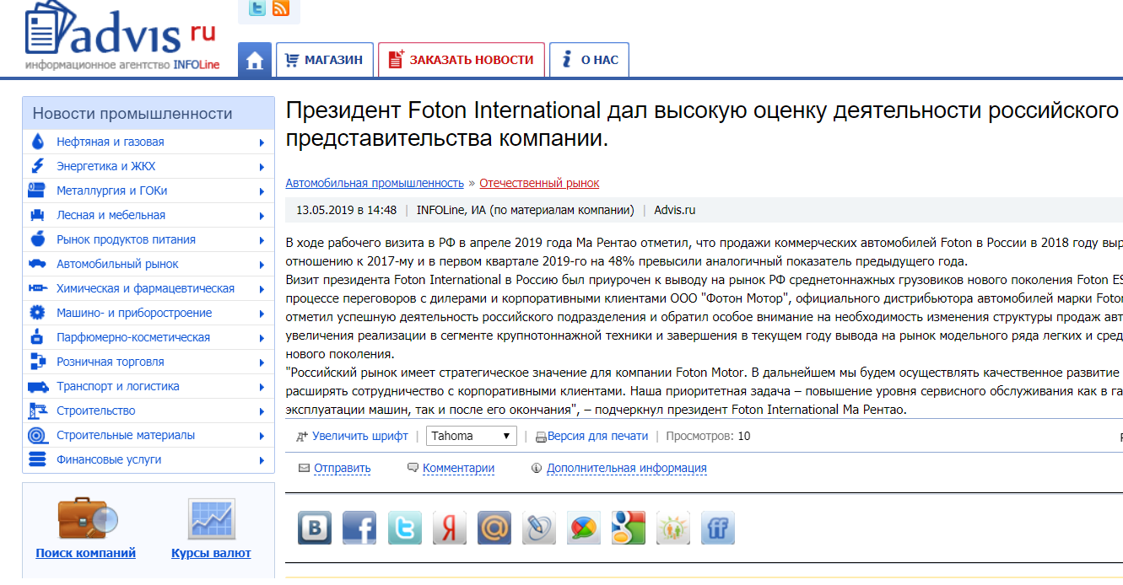Share the article via the Facebook icon
The height and width of the screenshot is (585, 1123).
[359, 527]
